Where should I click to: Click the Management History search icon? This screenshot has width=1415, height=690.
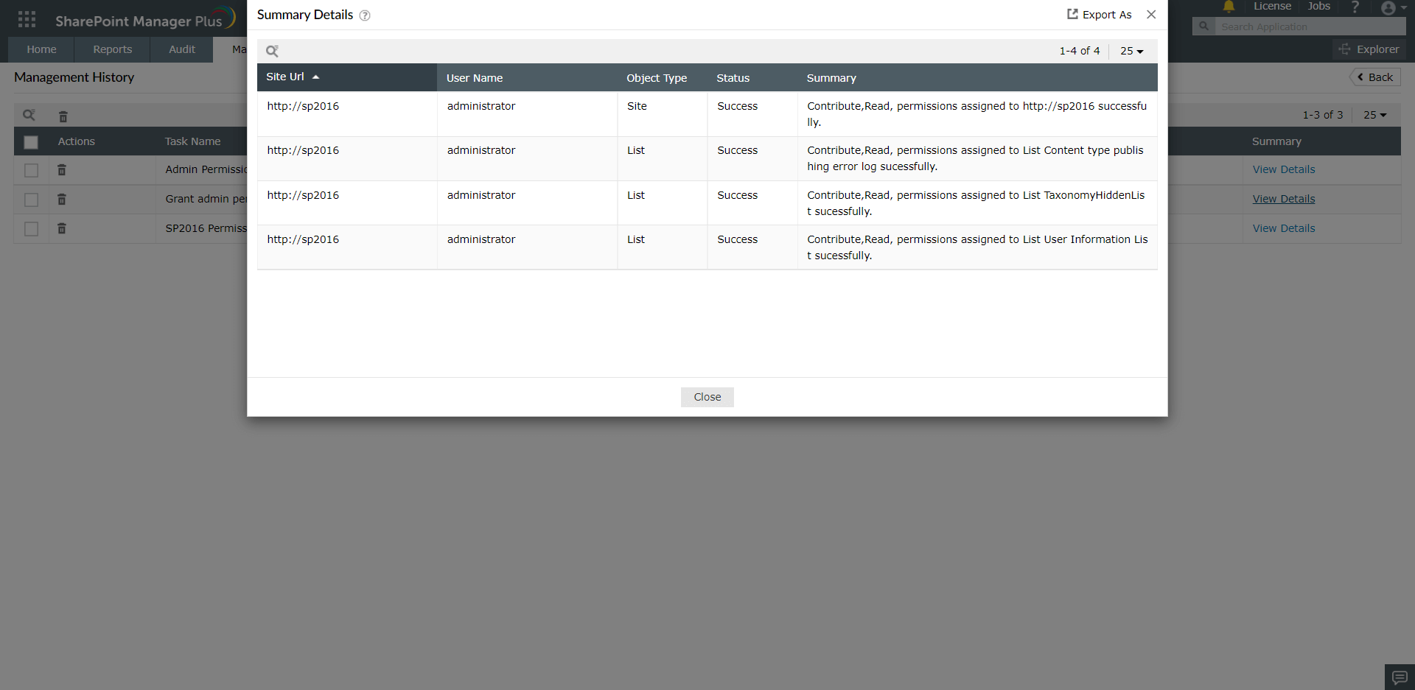[29, 115]
